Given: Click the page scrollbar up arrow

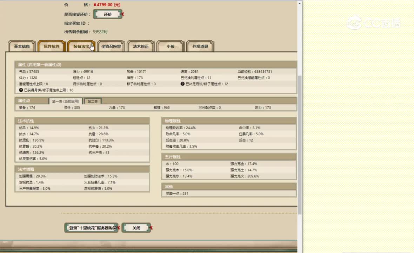Looking at the screenshot, I should click(299, 4).
